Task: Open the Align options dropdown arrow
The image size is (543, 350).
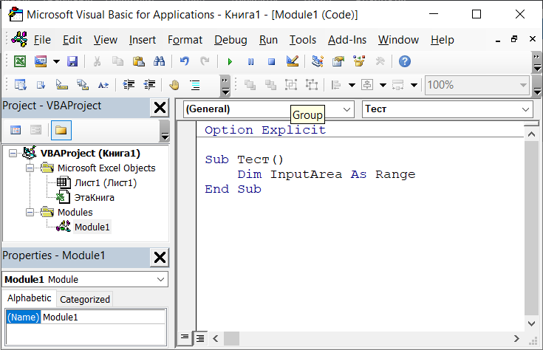Action: (352, 85)
